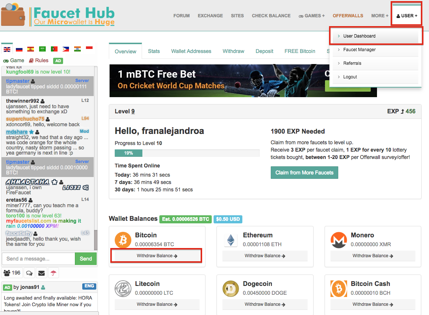Switch to the Withdraw tab
This screenshot has height=315, width=429.
[x=233, y=51]
